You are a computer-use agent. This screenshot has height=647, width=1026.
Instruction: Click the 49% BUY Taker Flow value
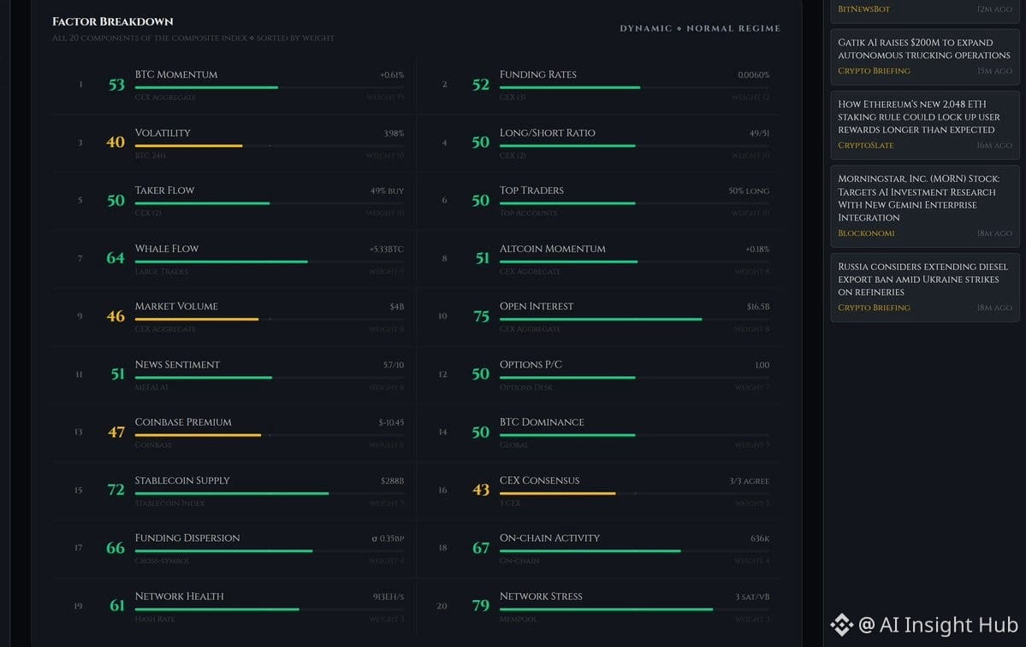[x=387, y=191]
